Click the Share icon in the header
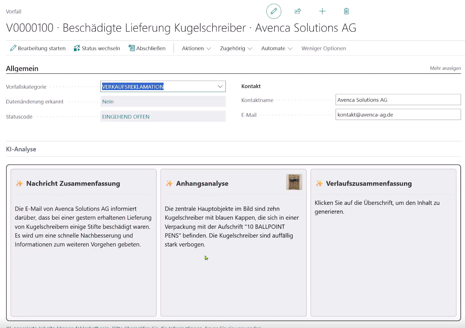Viewport: 465px width, 328px height. (x=298, y=11)
